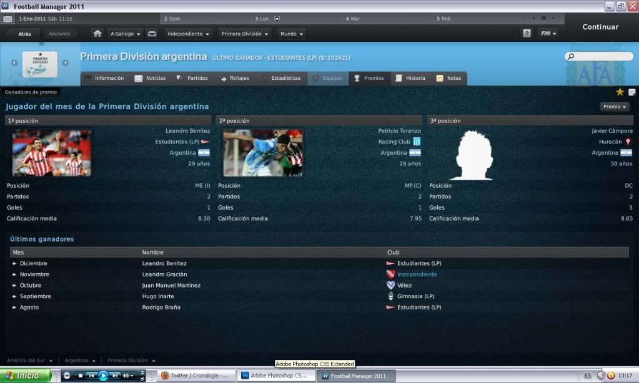Image resolution: width=639 pixels, height=383 pixels.
Task: Click Juan Manuel Martínez winner name
Action: coord(171,285)
